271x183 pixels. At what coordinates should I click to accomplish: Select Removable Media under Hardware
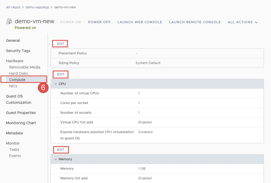point(25,67)
